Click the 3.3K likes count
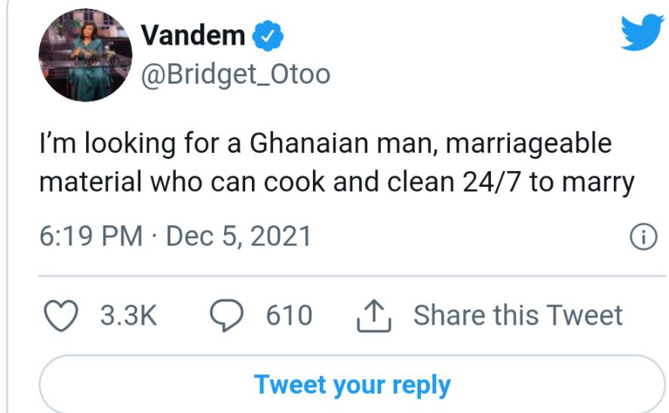 click(128, 316)
